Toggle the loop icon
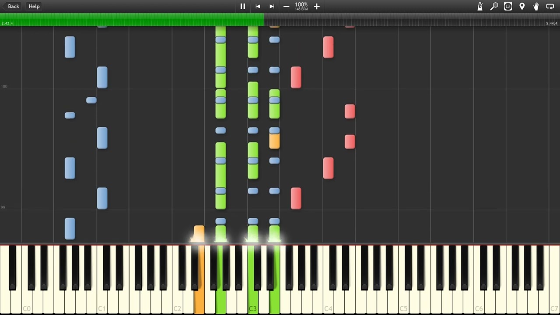560x315 pixels. point(550,6)
